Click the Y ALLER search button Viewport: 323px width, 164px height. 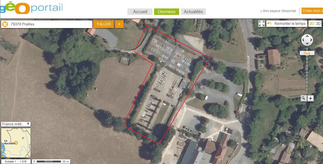coord(104,24)
